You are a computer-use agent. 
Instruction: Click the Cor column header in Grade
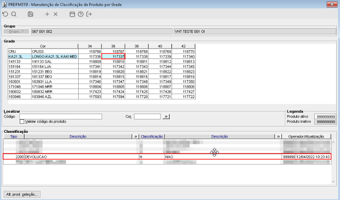[x=43, y=46]
